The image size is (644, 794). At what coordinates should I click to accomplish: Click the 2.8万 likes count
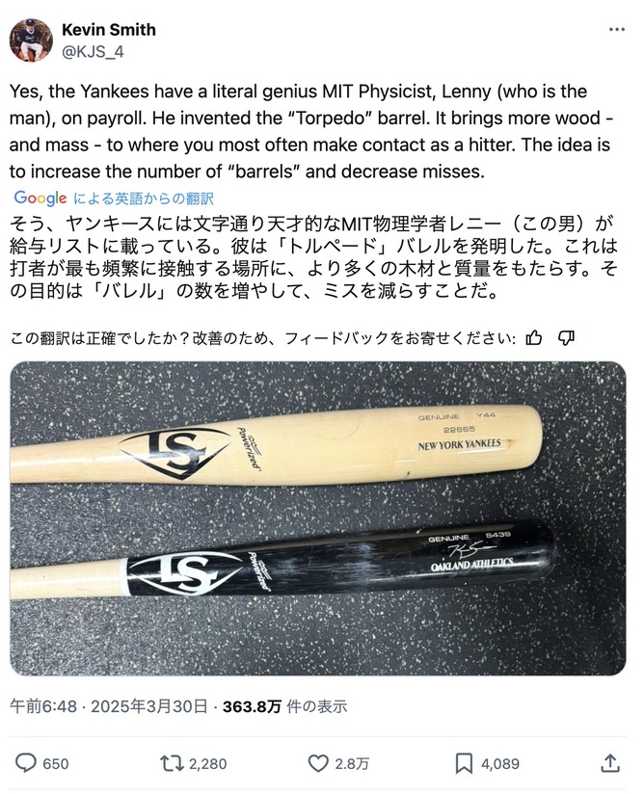click(352, 763)
